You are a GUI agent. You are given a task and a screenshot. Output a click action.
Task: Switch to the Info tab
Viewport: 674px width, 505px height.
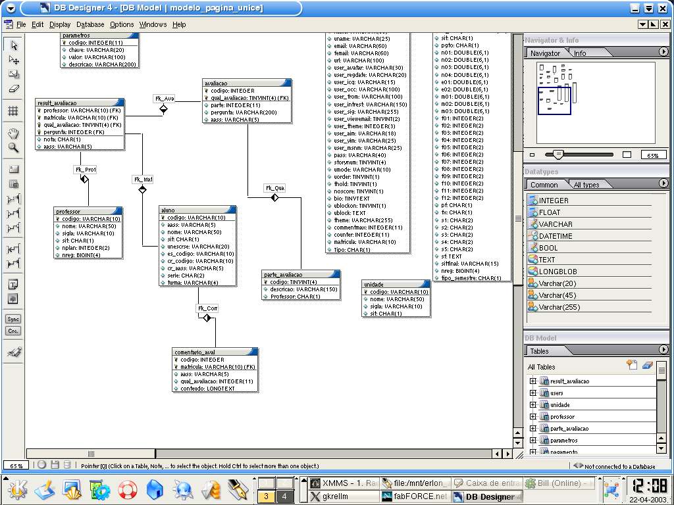580,53
